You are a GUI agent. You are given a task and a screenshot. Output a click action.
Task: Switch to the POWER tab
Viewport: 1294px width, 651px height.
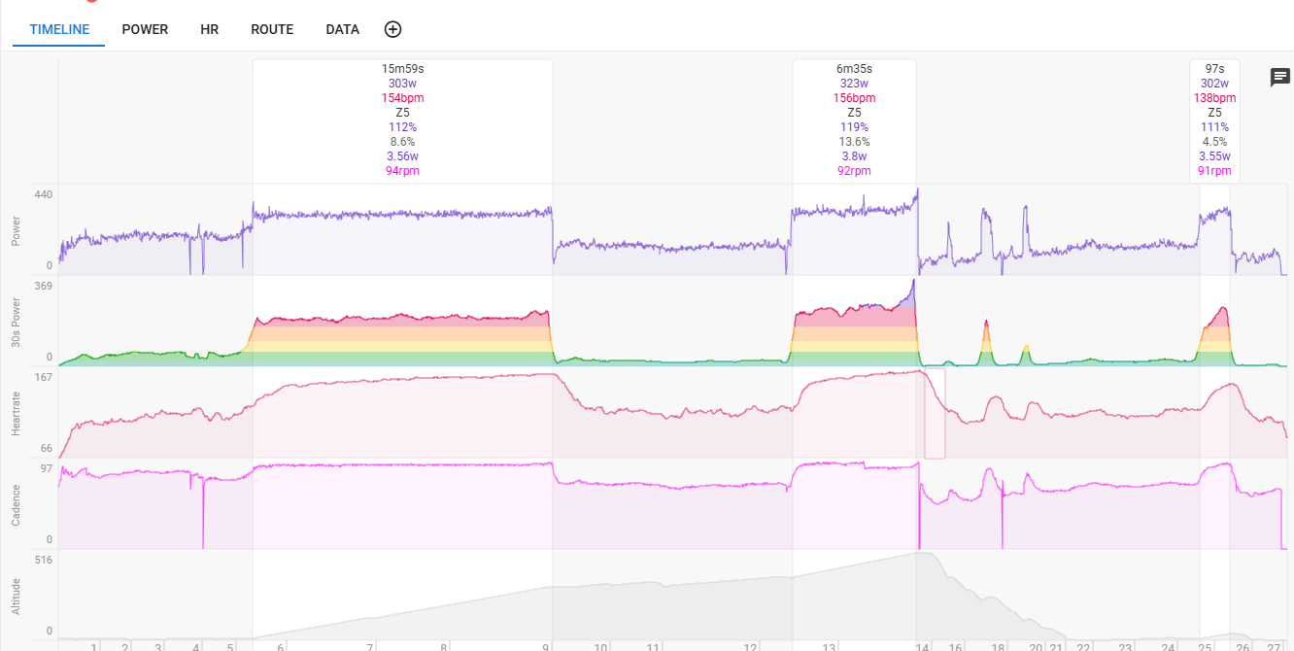click(145, 29)
